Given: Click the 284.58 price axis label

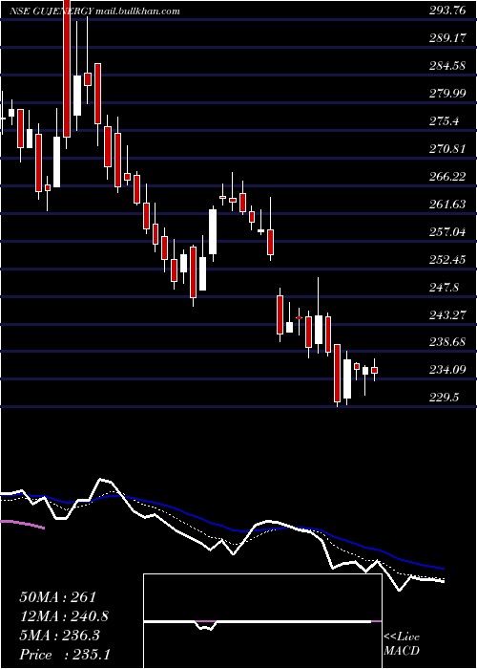Looking at the screenshot, I should coord(447,66).
